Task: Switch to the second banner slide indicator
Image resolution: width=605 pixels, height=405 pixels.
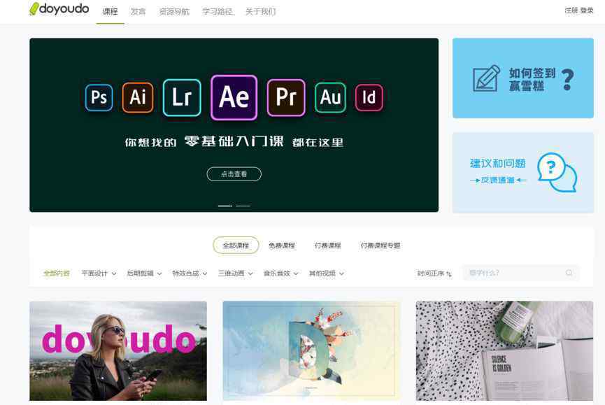Action: [243, 206]
